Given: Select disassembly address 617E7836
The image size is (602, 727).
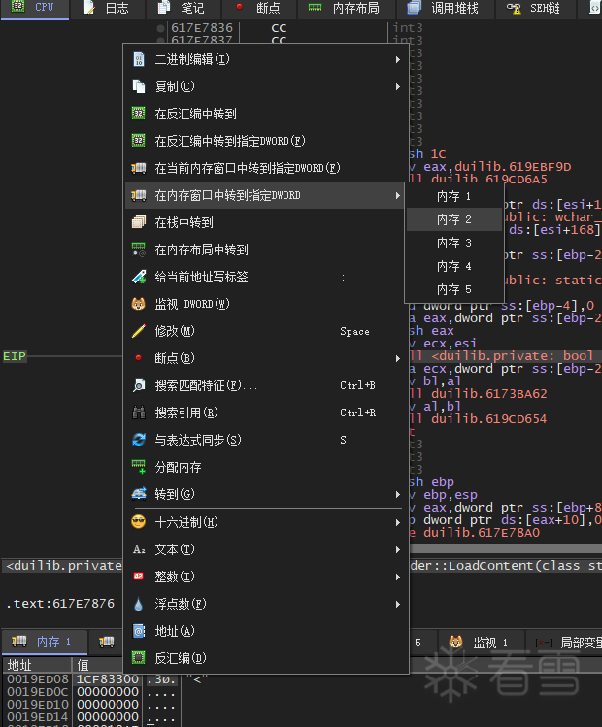Looking at the screenshot, I should [202, 28].
